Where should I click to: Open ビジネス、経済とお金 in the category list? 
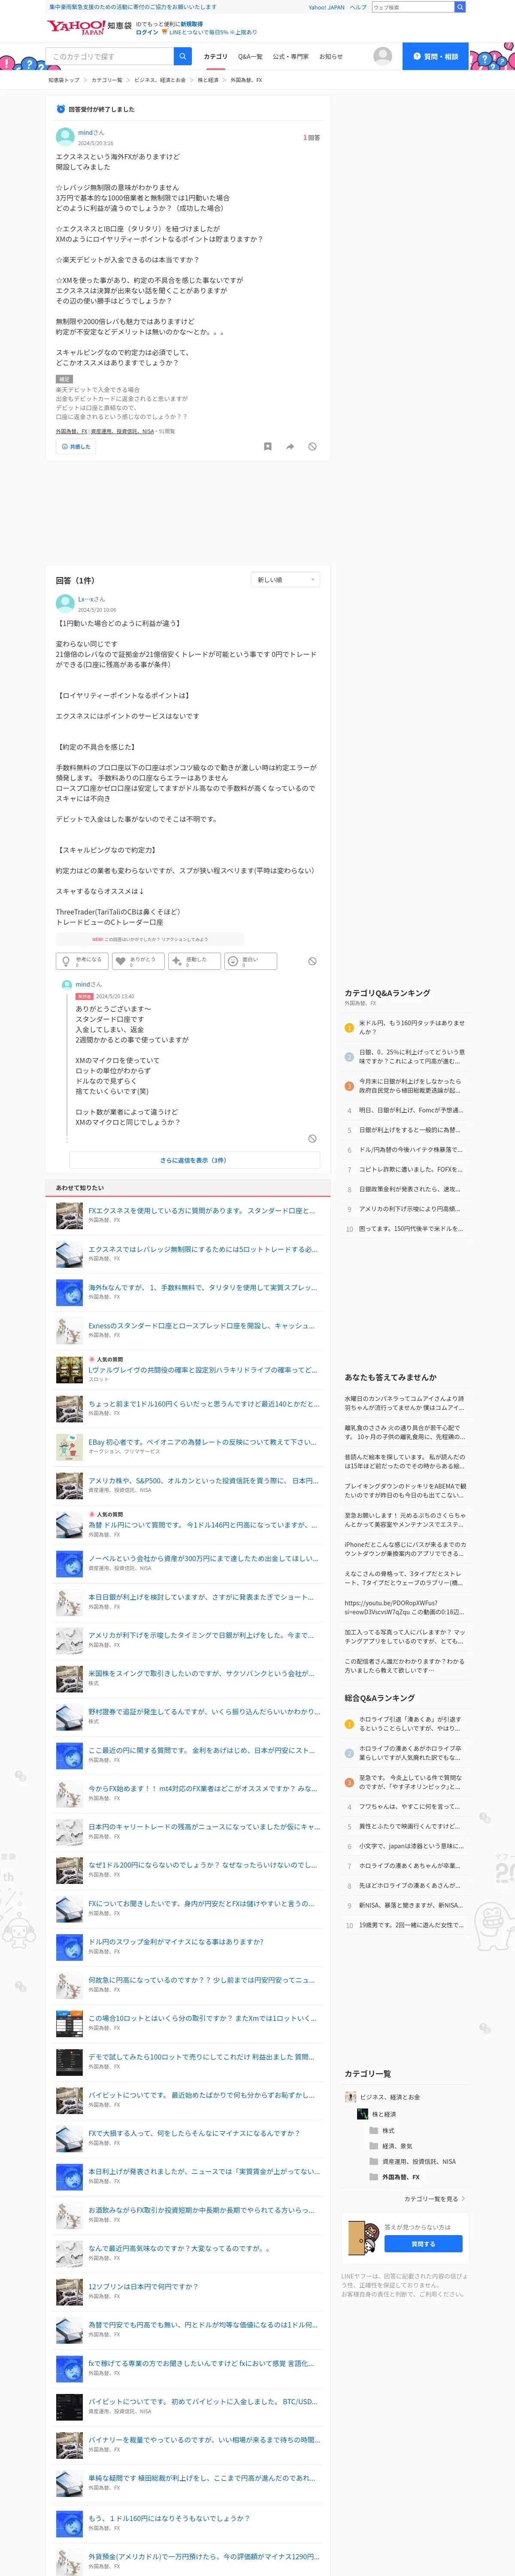pos(390,2097)
